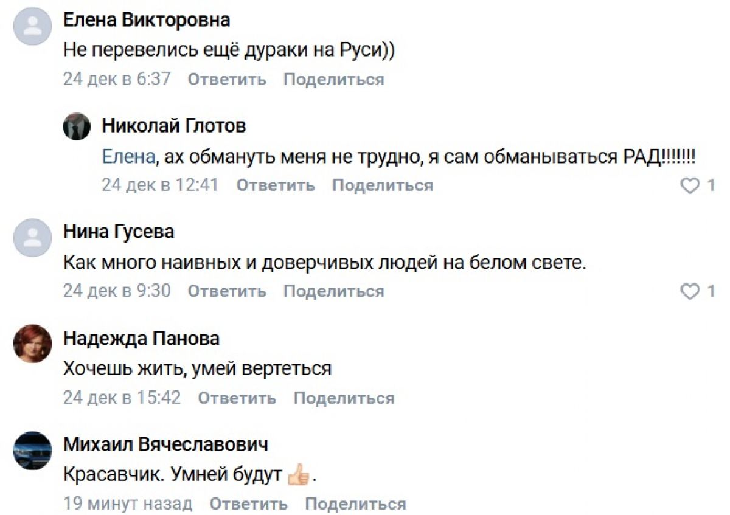Screen dimensions: 730x515
Task: Share Елена Викторовна's comment
Action: (x=334, y=80)
